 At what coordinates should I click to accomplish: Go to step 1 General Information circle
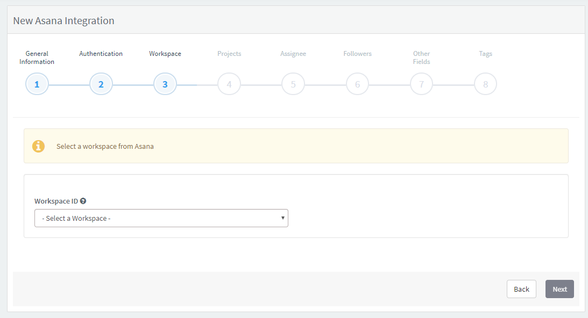click(37, 84)
